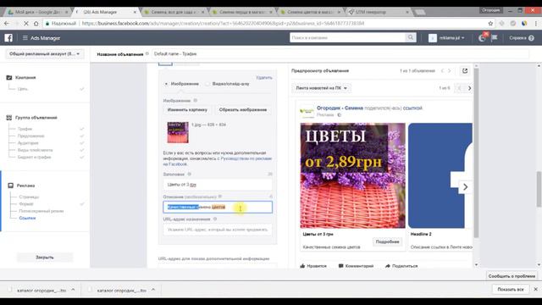542x305 pixels.
Task: Switch to Семена перцев tab
Action: 242,12
